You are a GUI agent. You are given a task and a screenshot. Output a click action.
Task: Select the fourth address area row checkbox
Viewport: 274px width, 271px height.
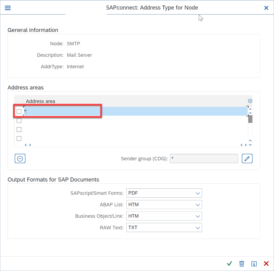coord(19,139)
